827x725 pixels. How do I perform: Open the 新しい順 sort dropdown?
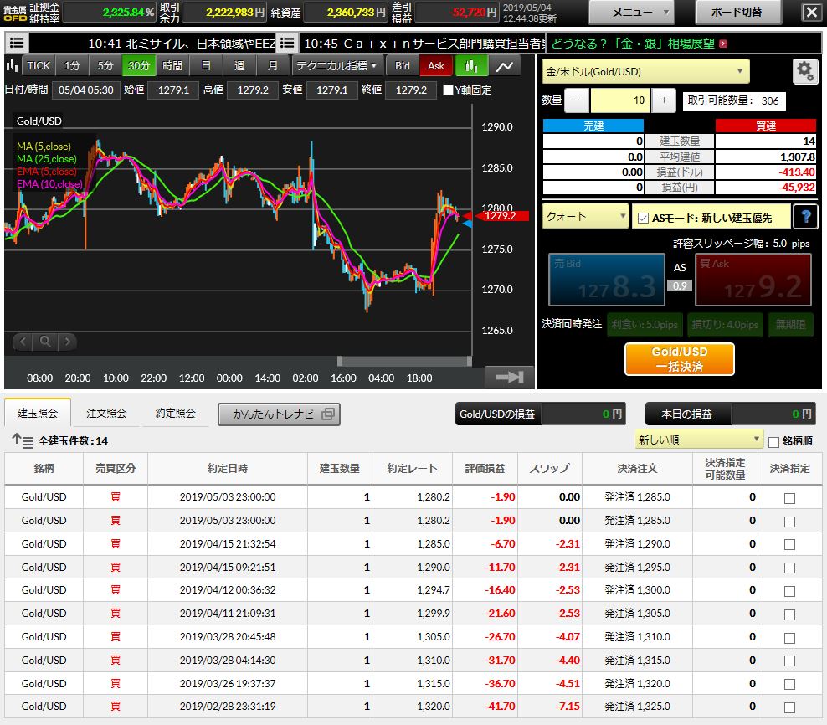[699, 440]
